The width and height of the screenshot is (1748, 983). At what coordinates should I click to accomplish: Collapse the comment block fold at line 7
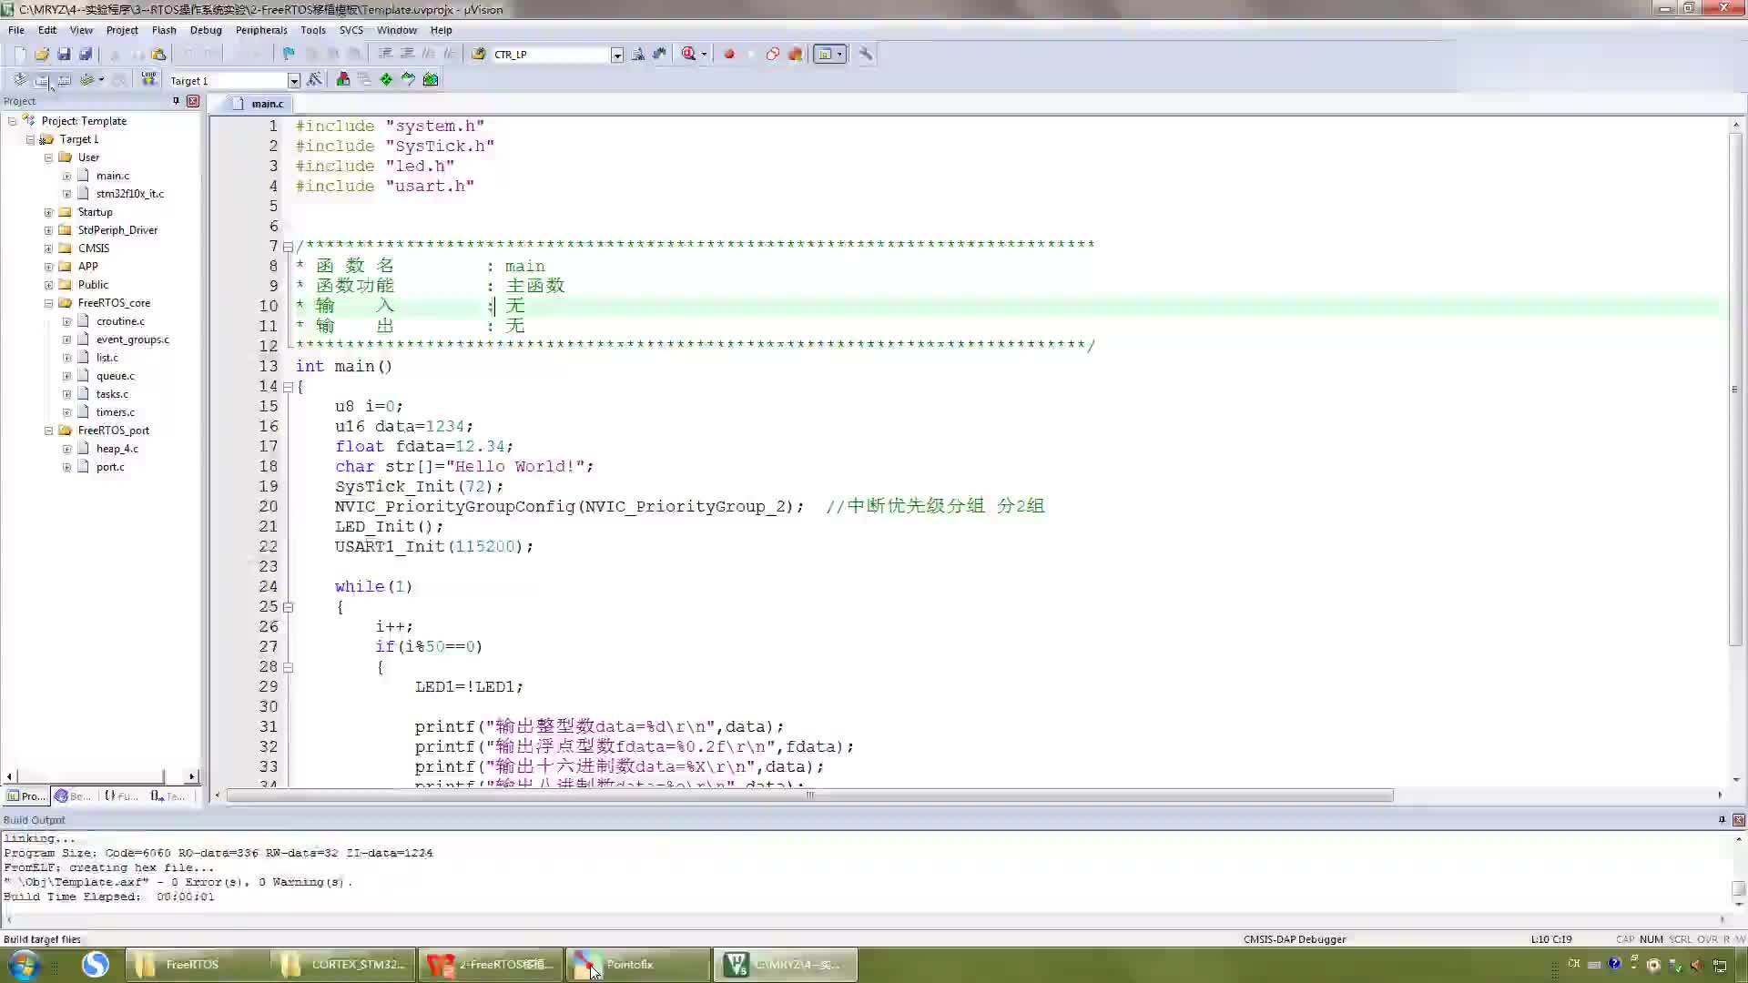pos(288,247)
